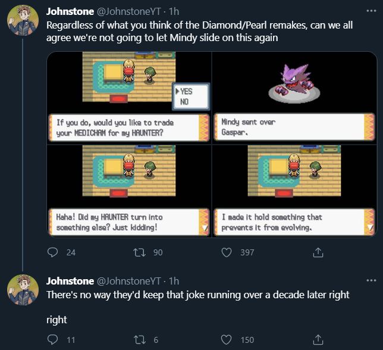
Task: Share the first tweet
Action: 318,252
